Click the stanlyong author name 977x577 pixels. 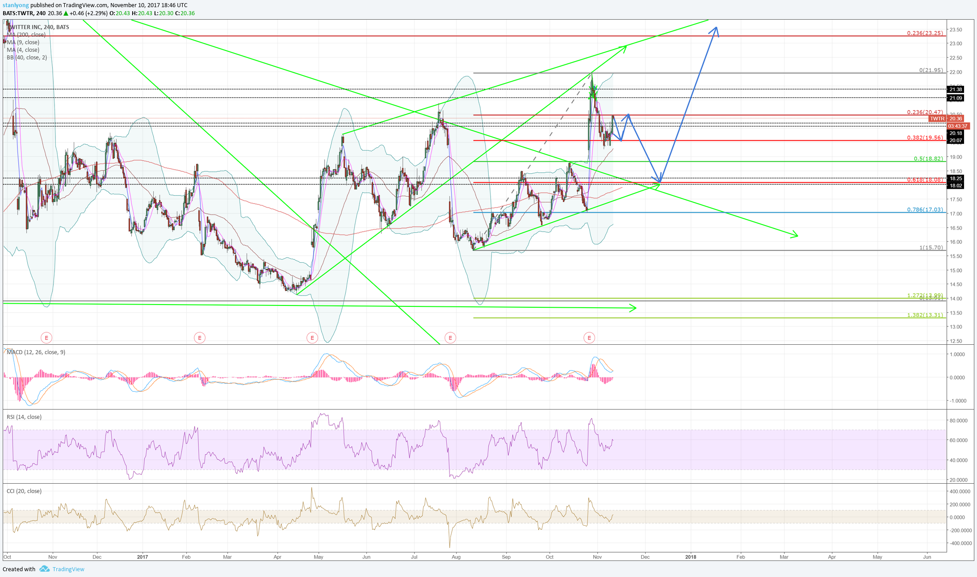click(x=16, y=5)
